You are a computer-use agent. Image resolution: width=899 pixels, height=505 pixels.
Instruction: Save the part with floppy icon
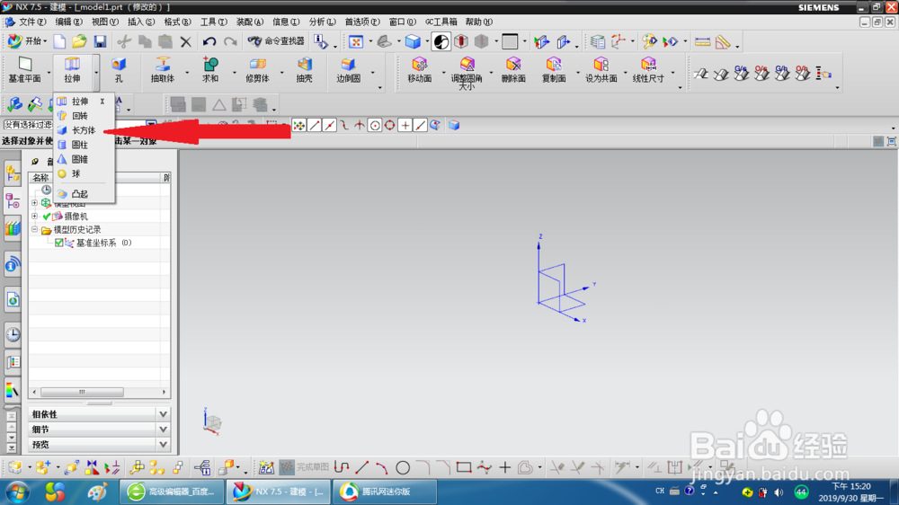click(100, 41)
